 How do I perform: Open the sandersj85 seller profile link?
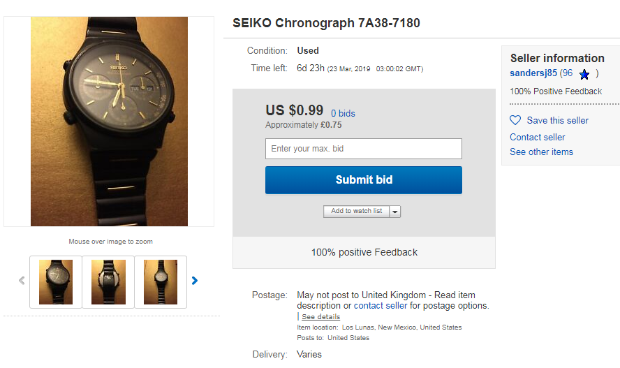pyautogui.click(x=533, y=73)
